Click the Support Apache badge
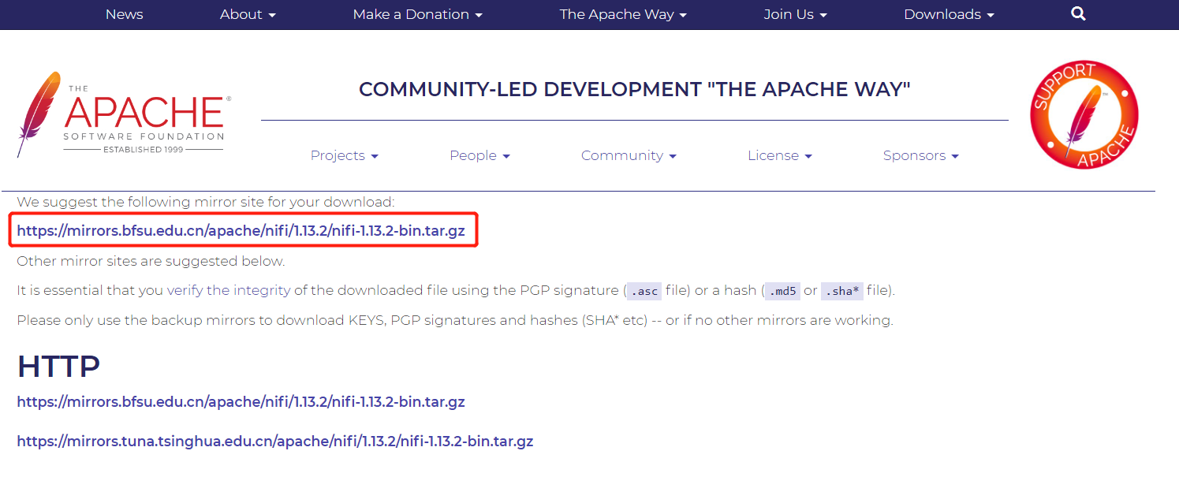The height and width of the screenshot is (477, 1179). (x=1084, y=114)
